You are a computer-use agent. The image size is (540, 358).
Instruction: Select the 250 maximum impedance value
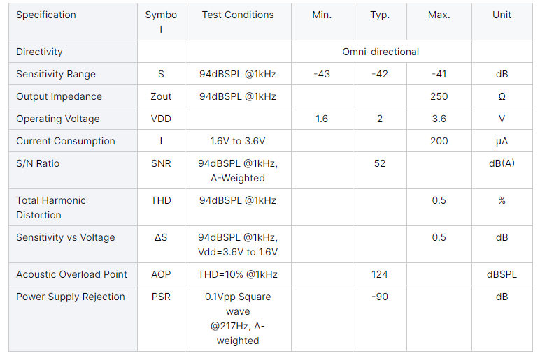coord(439,96)
